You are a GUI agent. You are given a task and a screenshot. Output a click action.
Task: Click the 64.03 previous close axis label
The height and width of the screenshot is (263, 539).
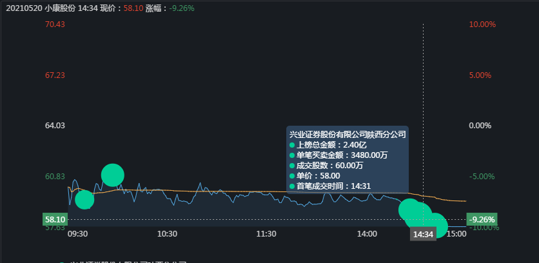pos(55,126)
